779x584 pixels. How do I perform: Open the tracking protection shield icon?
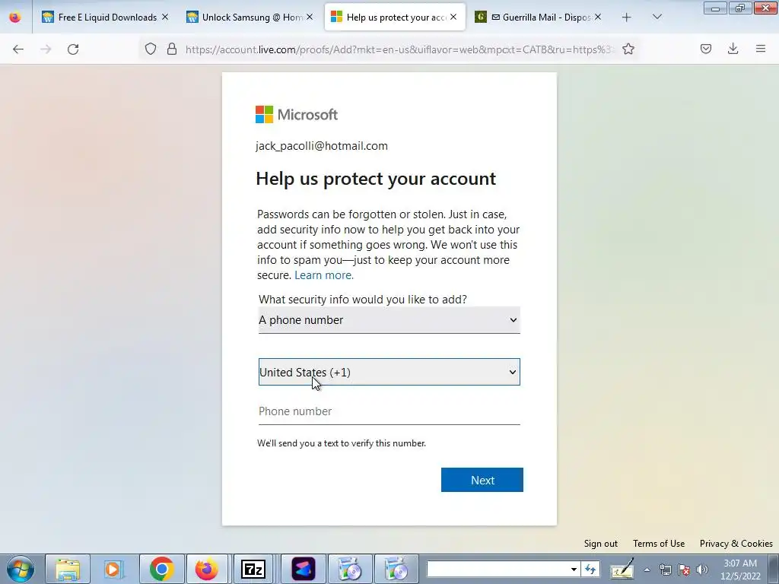click(x=151, y=49)
